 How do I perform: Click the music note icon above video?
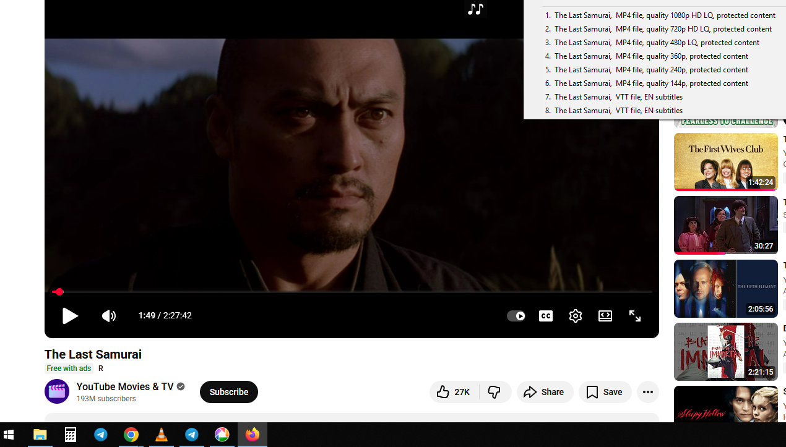point(475,9)
